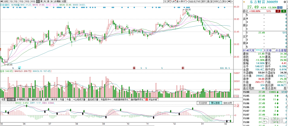The height and width of the screenshot is (126, 288).
Task: Open the dropdown arrow at the toolbar's far right
Action: coord(232,1)
